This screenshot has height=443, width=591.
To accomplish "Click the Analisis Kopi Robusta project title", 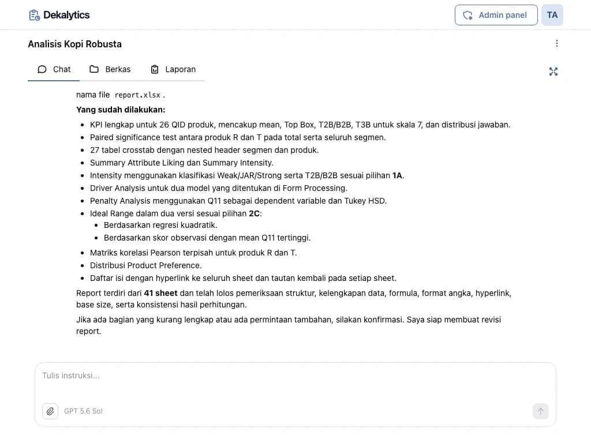I will (74, 44).
